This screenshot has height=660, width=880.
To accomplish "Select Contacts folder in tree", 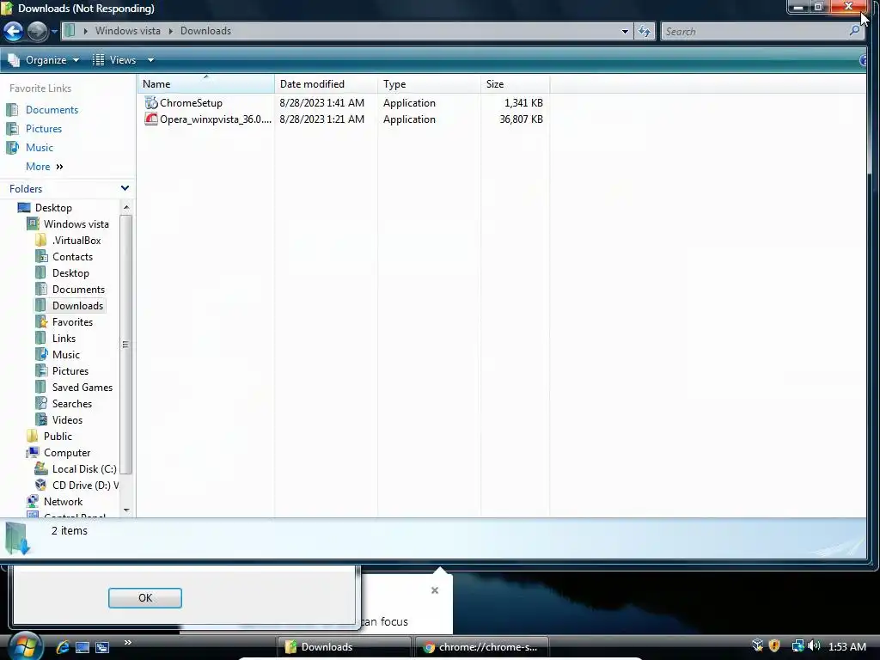I will coord(72,256).
